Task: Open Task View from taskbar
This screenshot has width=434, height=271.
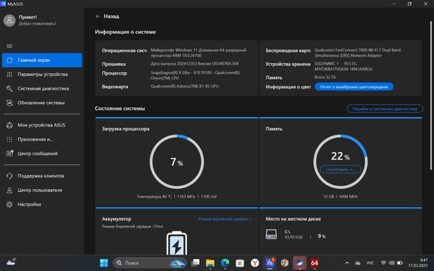Action: click(195, 263)
